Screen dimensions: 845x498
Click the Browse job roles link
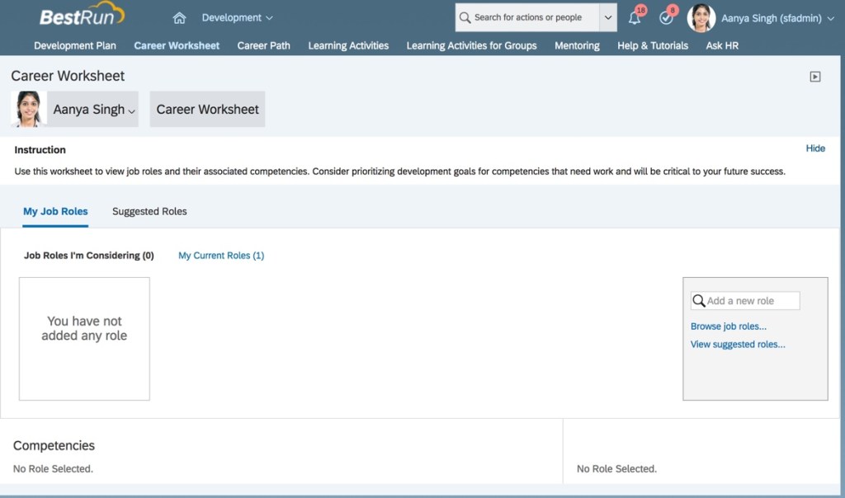tap(729, 327)
